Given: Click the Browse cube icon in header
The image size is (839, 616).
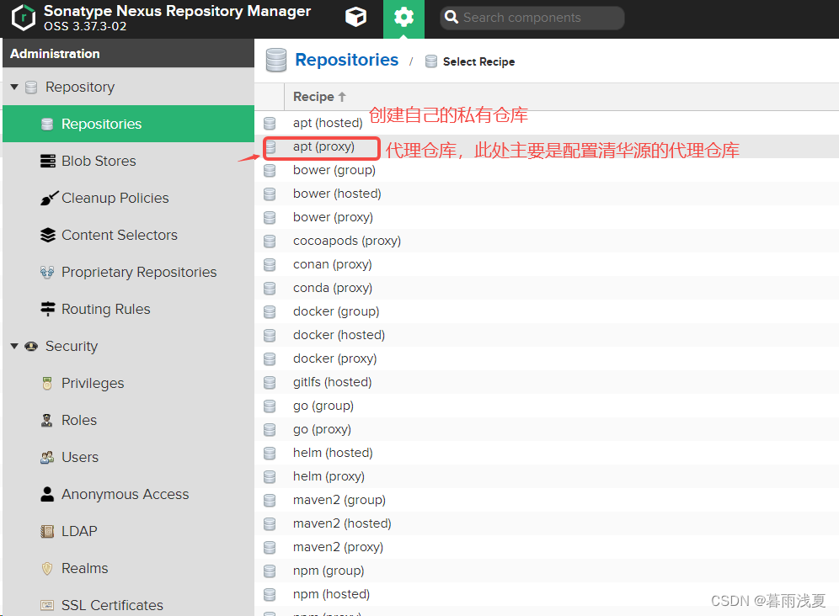Looking at the screenshot, I should [356, 18].
